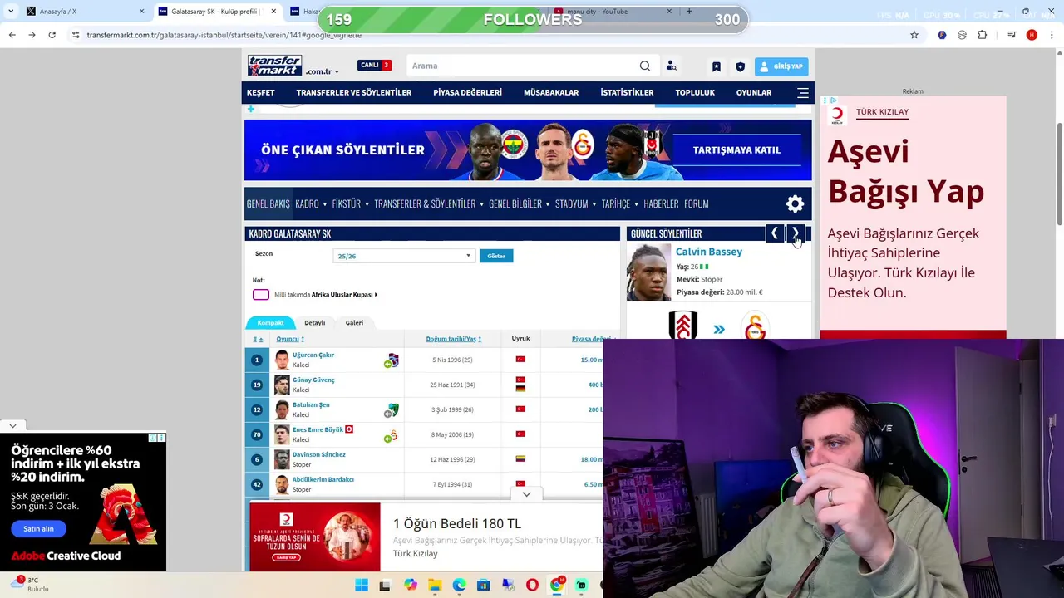
Task: Collapse the bottom ad with chevron
Action: pyautogui.click(x=526, y=494)
